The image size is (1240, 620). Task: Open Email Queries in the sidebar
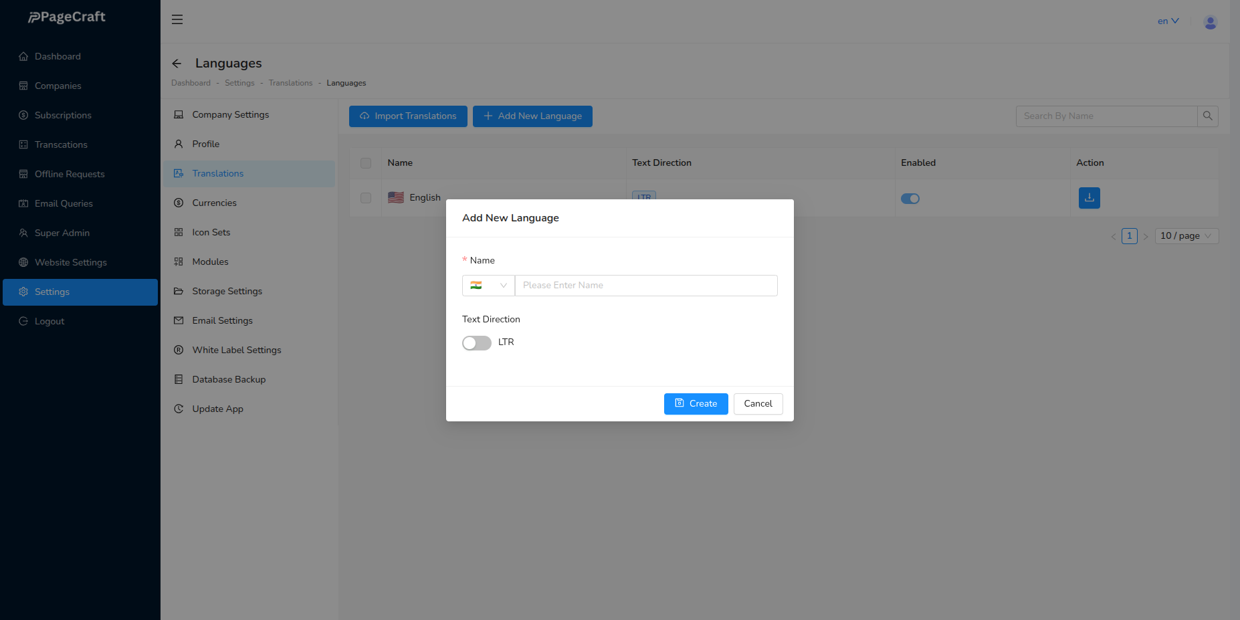63,203
